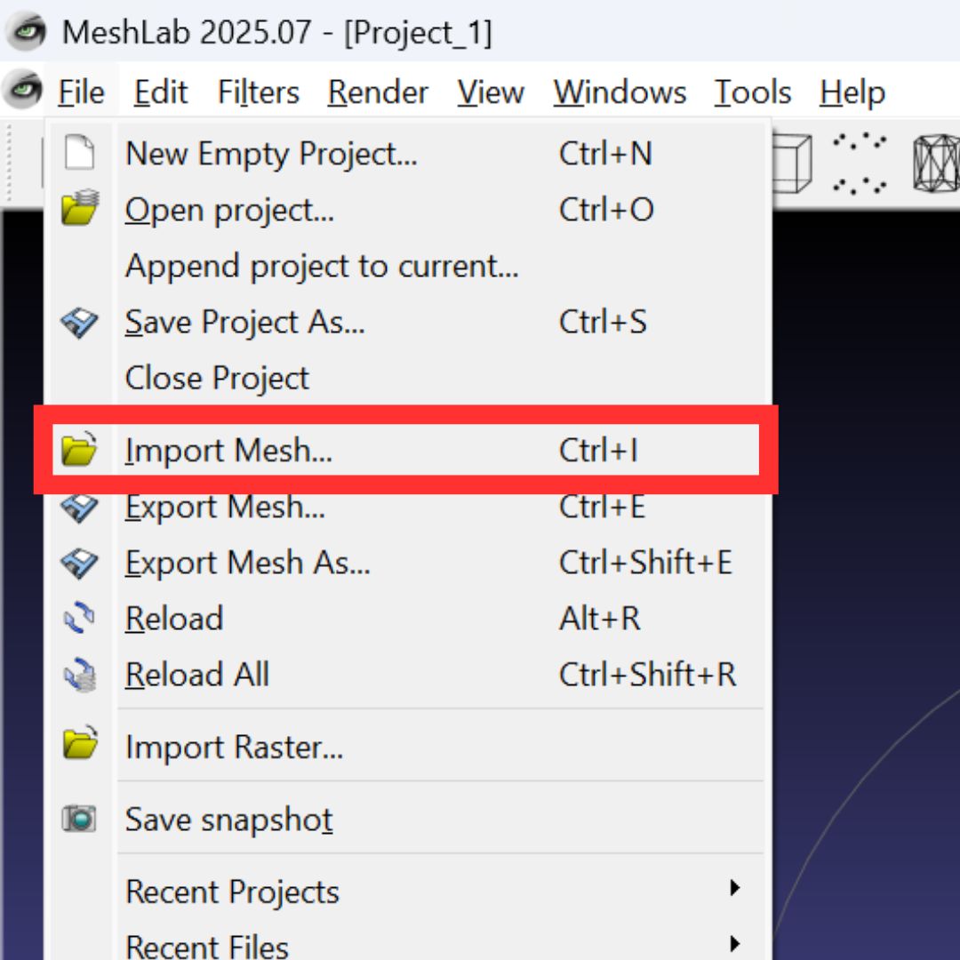Click the Open project folder icon
The height and width of the screenshot is (960, 960).
tap(80, 210)
